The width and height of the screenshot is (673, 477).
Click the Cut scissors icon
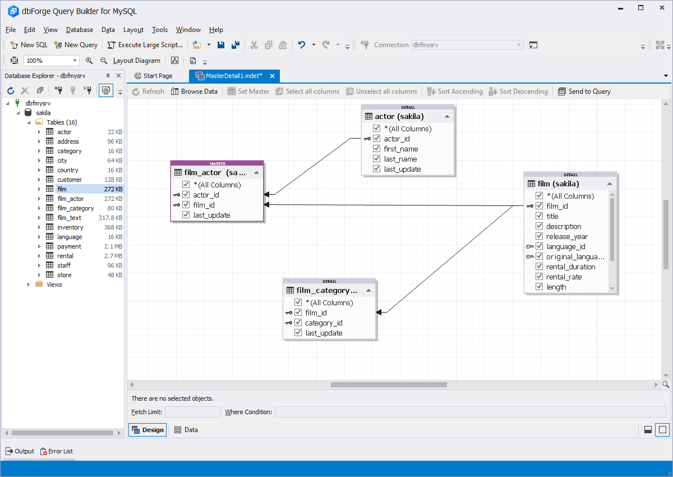(x=254, y=45)
